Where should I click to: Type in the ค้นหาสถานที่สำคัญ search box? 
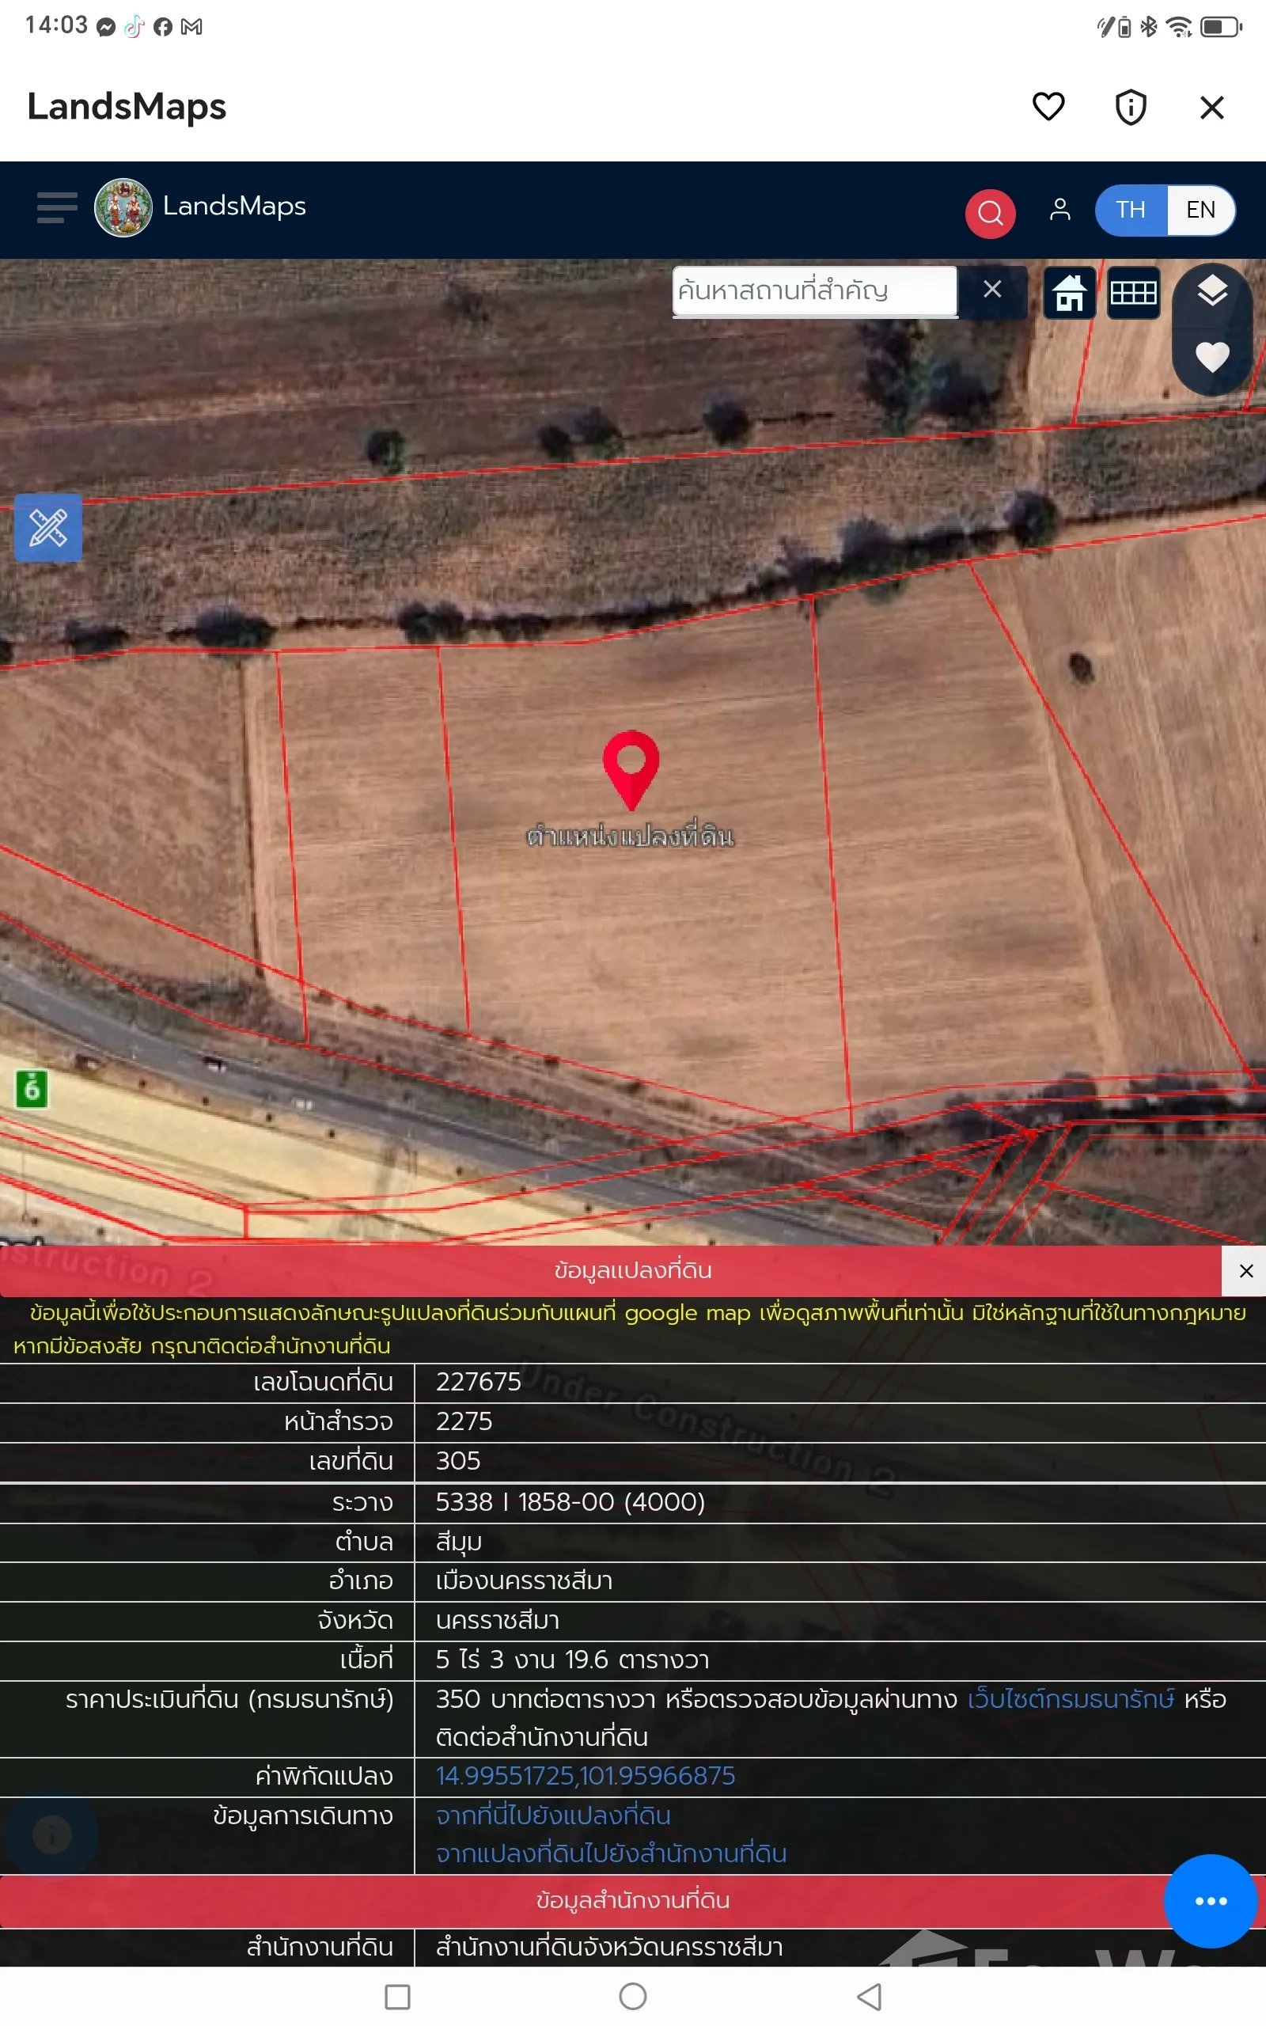pos(814,290)
